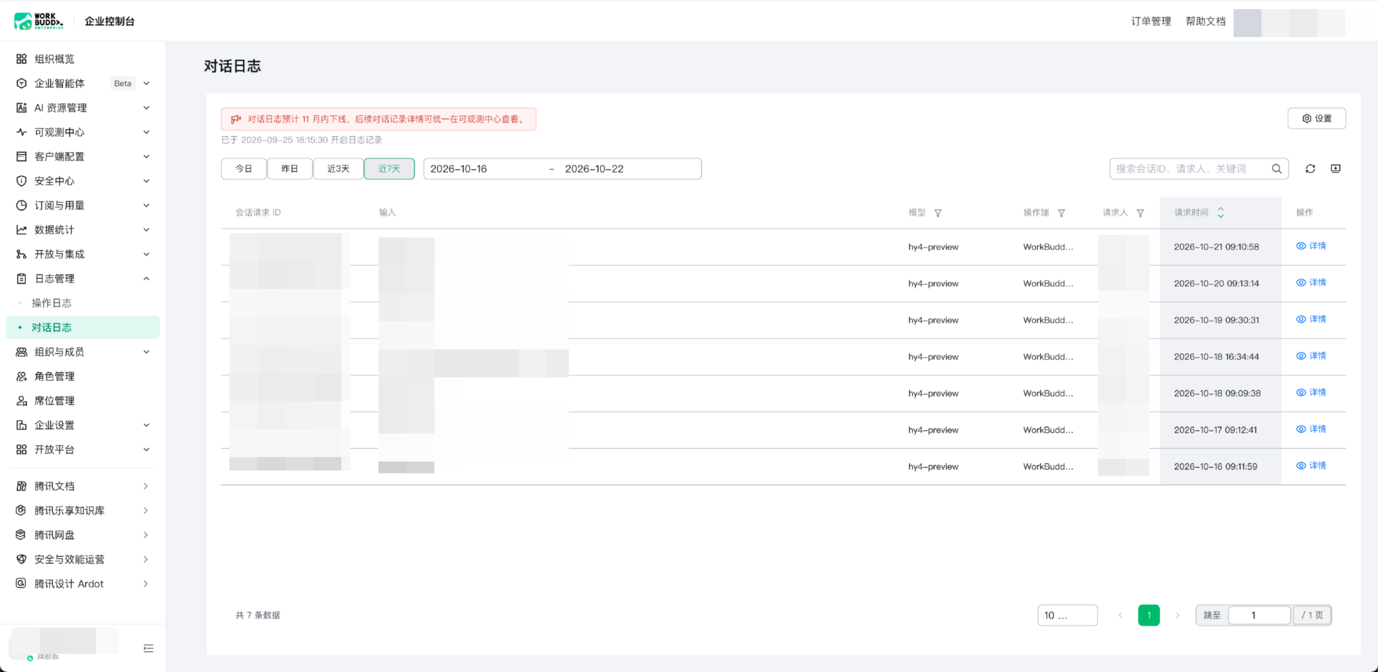
Task: Filter the 模型 column
Action: click(938, 213)
